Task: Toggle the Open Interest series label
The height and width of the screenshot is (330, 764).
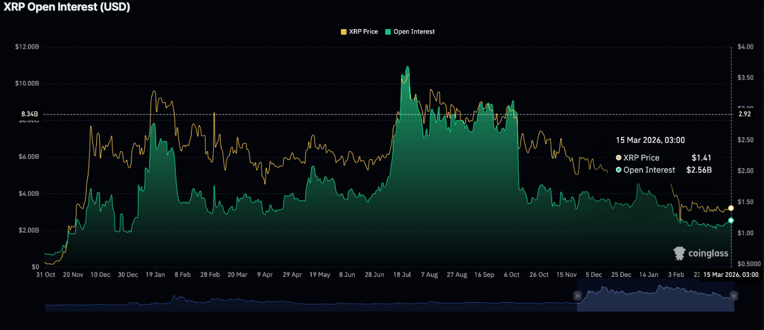Action: pos(414,32)
